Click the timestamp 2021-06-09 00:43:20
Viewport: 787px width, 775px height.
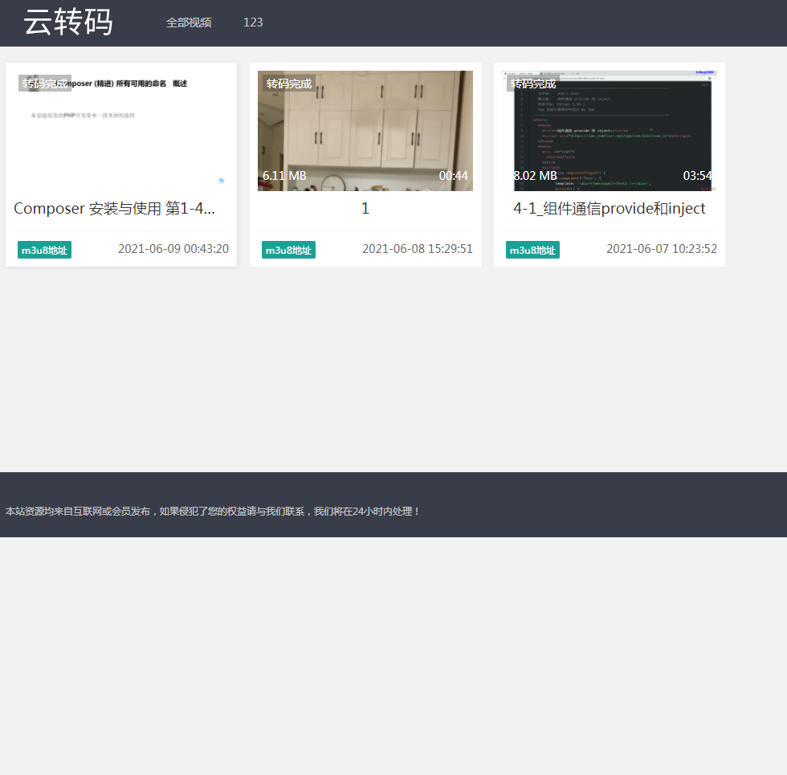pos(173,249)
